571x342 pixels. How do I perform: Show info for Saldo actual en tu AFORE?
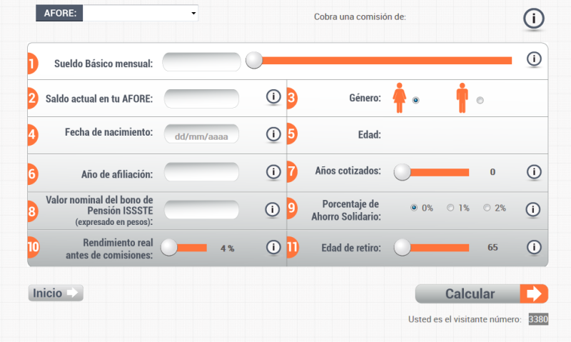pyautogui.click(x=273, y=96)
